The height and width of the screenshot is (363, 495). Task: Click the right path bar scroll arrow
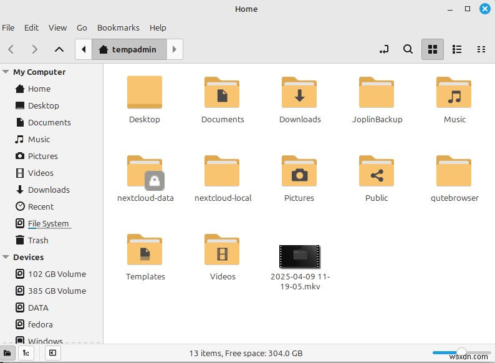pos(175,49)
